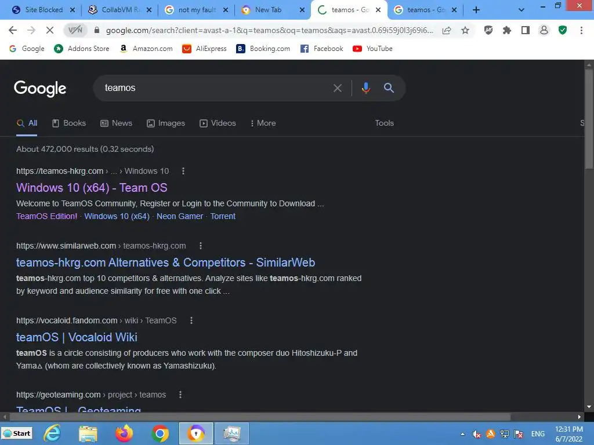This screenshot has width=594, height=445.
Task: Launch Chrome from taskbar
Action: [x=160, y=433]
